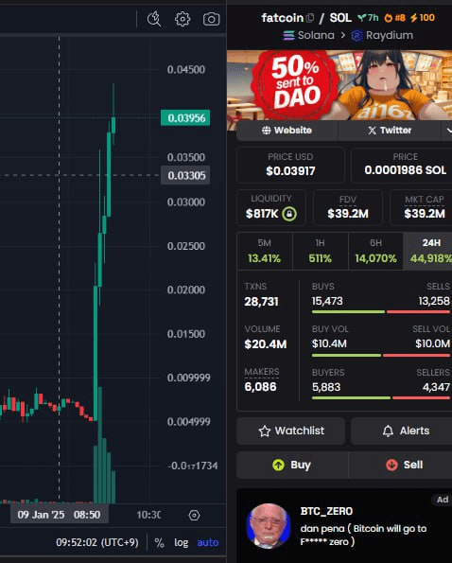This screenshot has height=563, width=452.
Task: Click the green 0.03956 current price label
Action: point(185,117)
